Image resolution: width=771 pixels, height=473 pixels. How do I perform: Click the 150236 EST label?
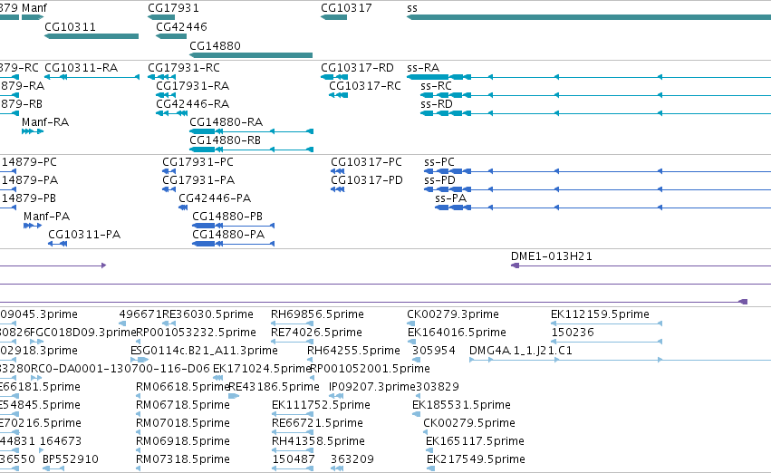tap(573, 333)
